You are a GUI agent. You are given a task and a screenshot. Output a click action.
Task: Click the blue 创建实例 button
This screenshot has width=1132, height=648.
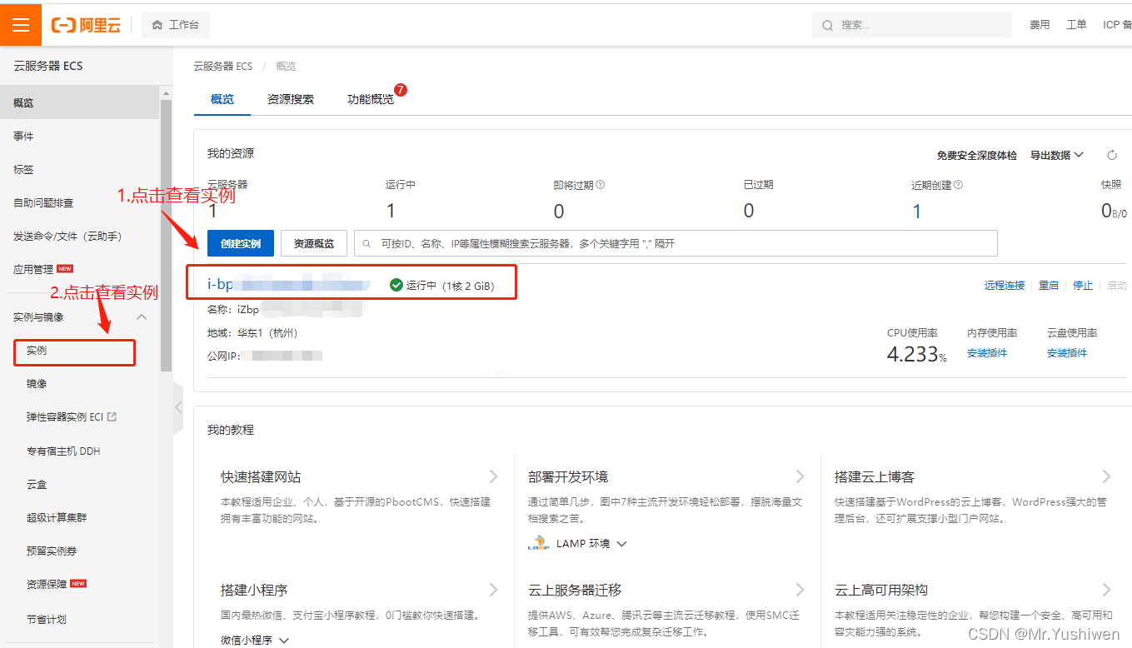tap(240, 243)
